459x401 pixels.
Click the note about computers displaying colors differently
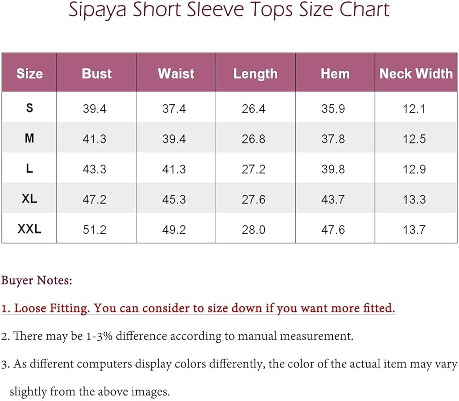coord(229,364)
